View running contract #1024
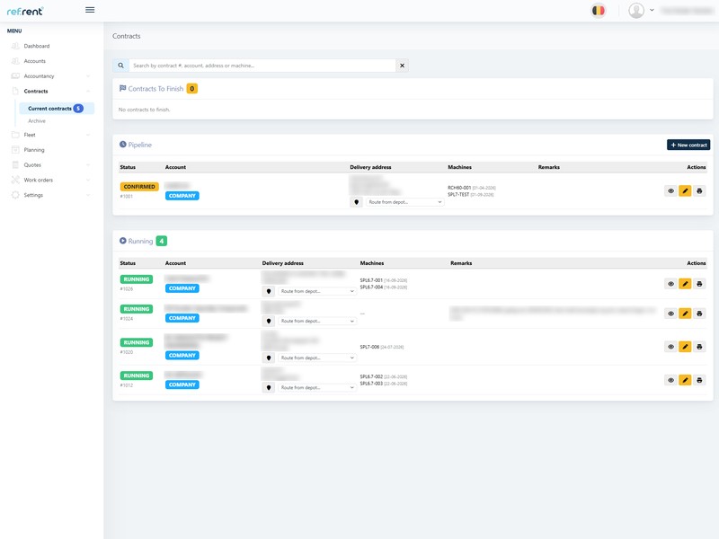Viewport: 719px width, 539px height. pos(670,314)
